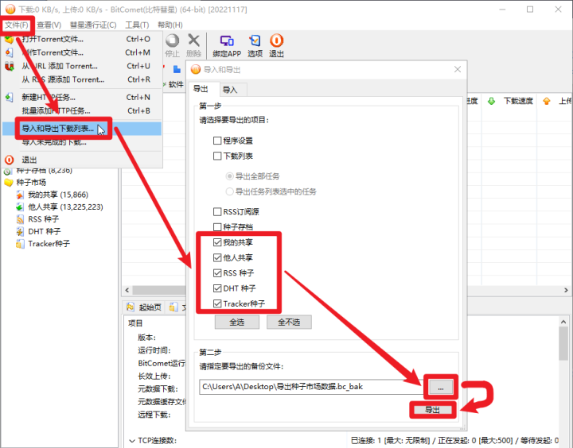Screen dimensions: 573x448
Task: Open the 工具(T) menu
Action: [137, 25]
